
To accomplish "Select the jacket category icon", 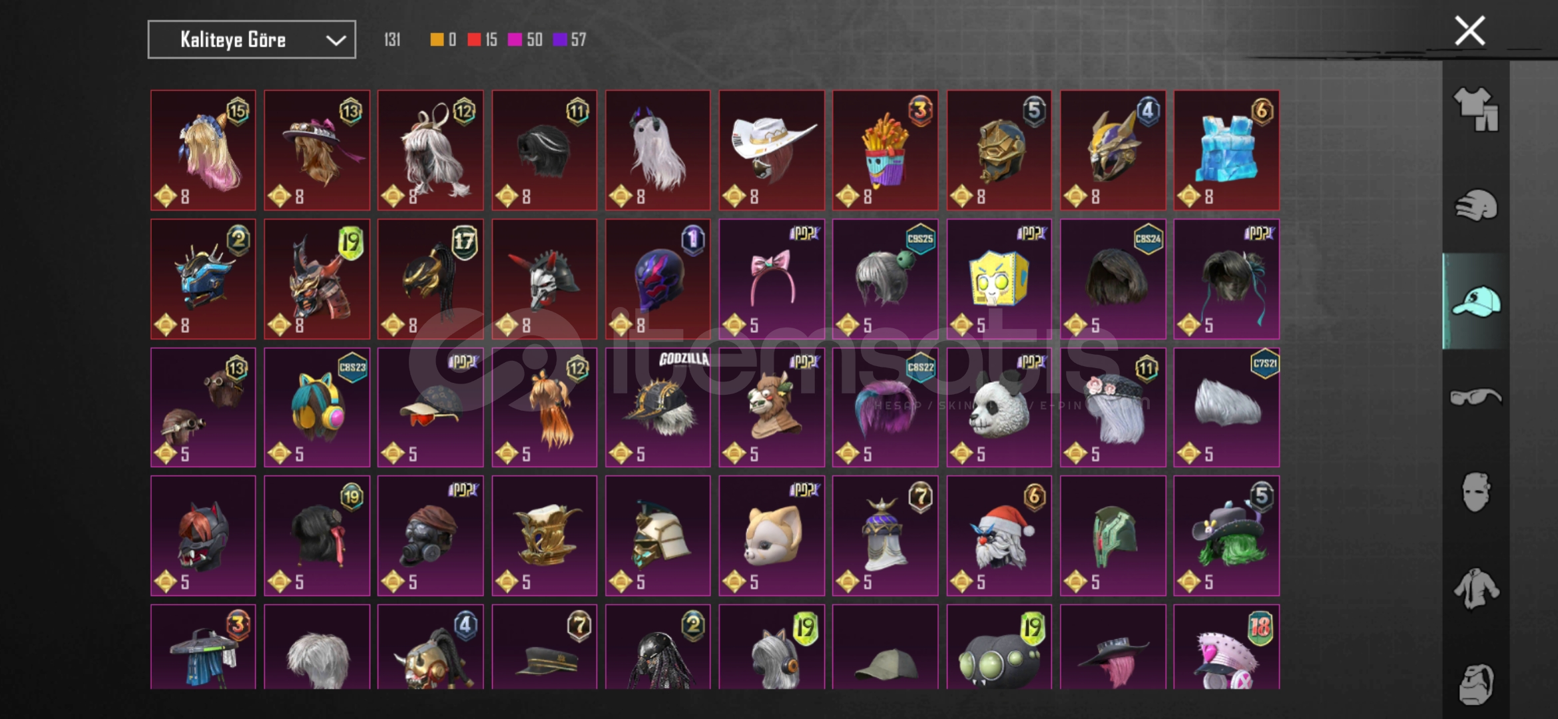I will tap(1475, 589).
